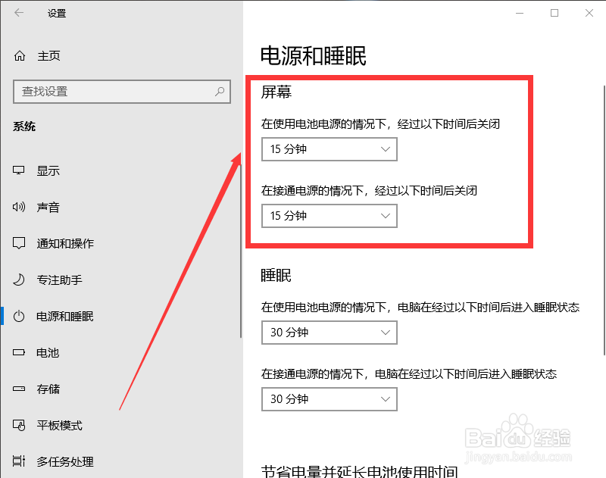The height and width of the screenshot is (478, 606).
Task: Minimize the 设置 window
Action: pyautogui.click(x=520, y=13)
